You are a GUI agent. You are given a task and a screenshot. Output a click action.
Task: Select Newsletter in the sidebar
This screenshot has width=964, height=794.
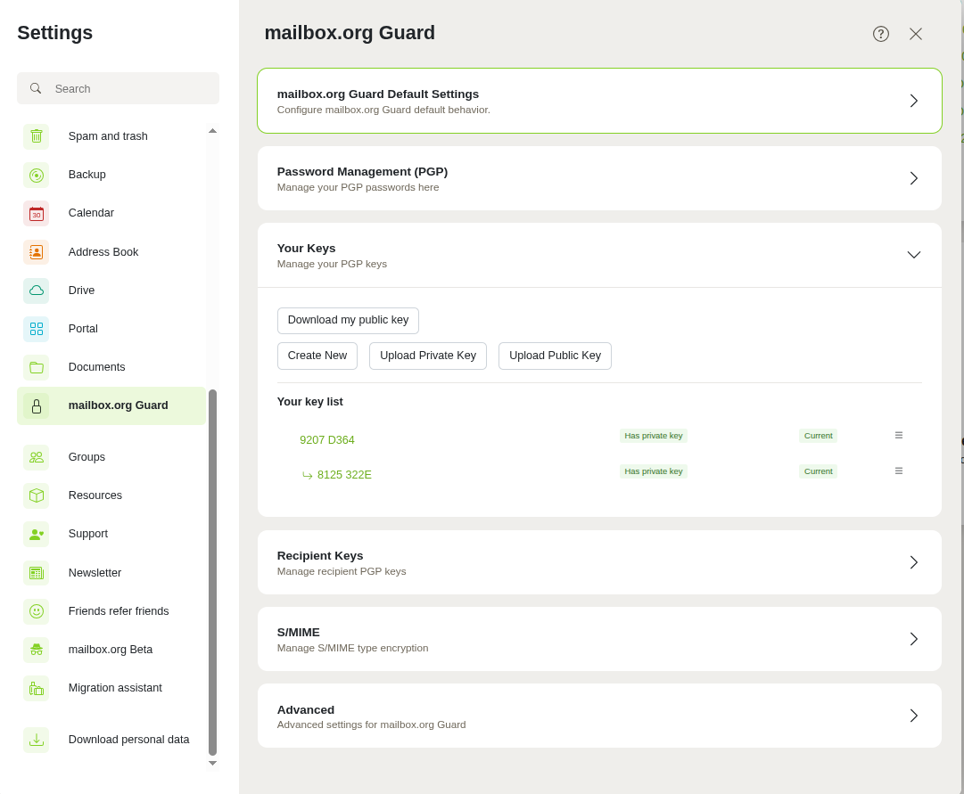point(111,573)
